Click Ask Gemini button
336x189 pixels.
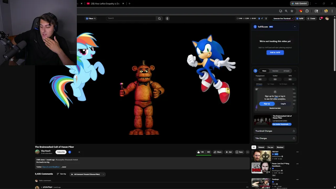[x=299, y=3]
